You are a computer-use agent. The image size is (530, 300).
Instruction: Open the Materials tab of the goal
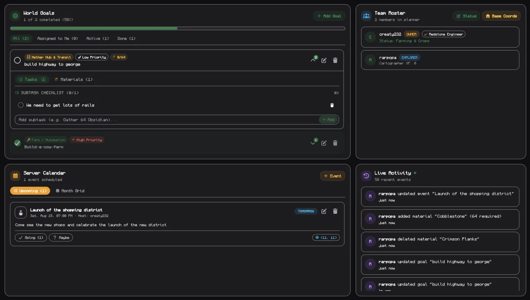click(x=74, y=79)
